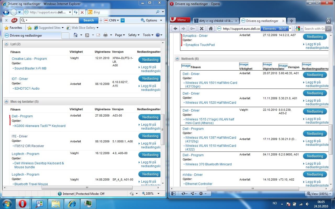Collapse the Lyd (2) section in IE

coord(7,44)
